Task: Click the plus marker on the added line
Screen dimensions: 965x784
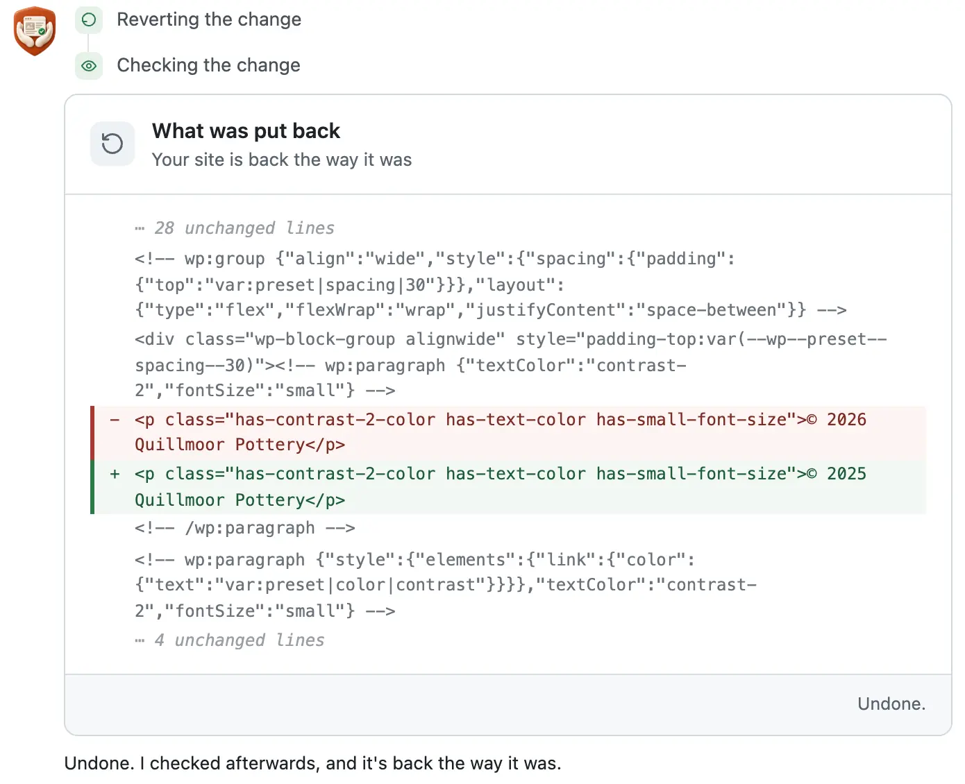Action: 115,474
